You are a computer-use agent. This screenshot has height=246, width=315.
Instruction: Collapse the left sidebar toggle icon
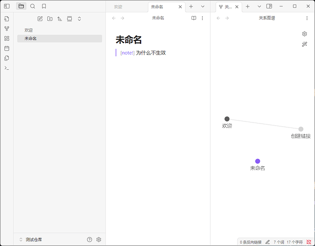7,6
